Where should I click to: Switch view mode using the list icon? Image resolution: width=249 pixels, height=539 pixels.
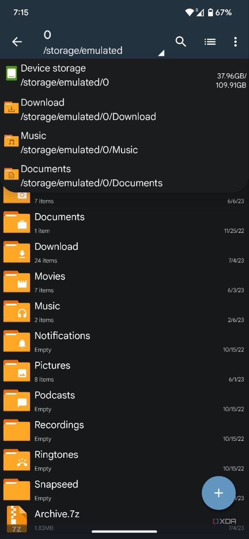point(210,42)
